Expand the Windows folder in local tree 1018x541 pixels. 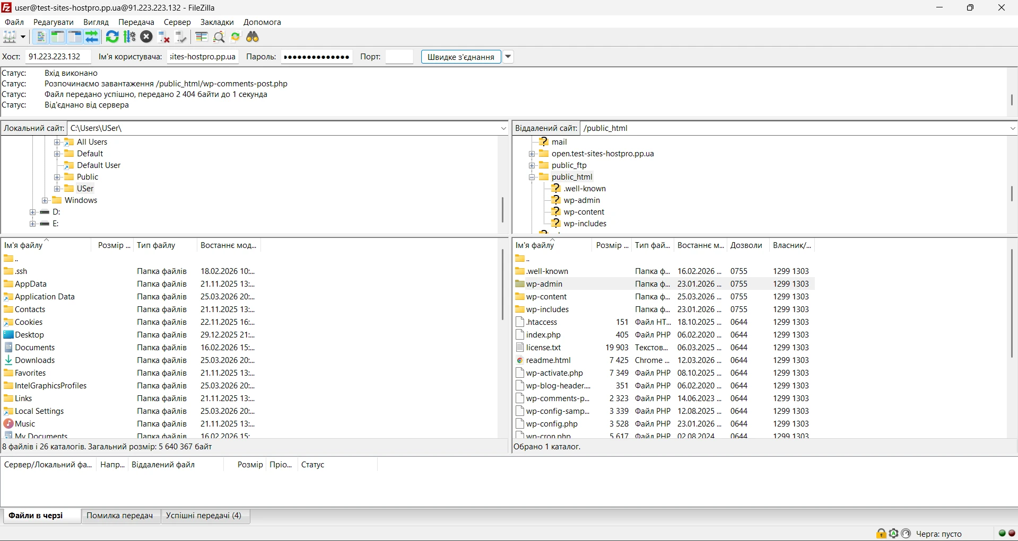pos(45,200)
